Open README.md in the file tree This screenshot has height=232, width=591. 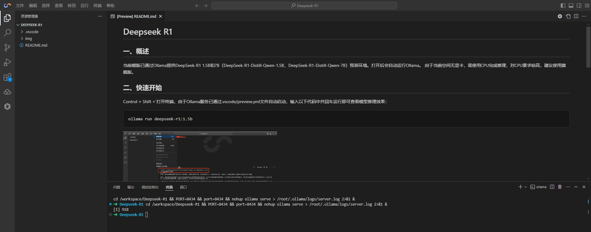click(x=36, y=45)
